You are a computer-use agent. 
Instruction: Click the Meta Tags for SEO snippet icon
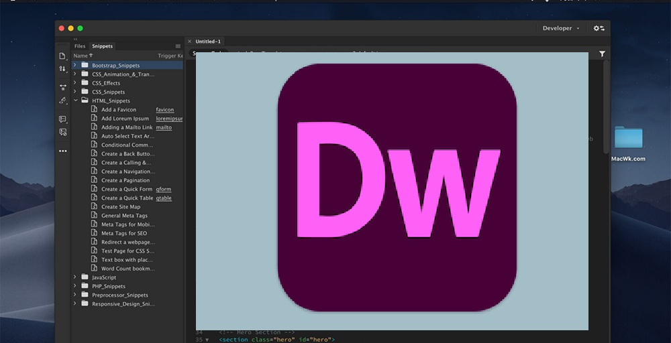pos(94,233)
